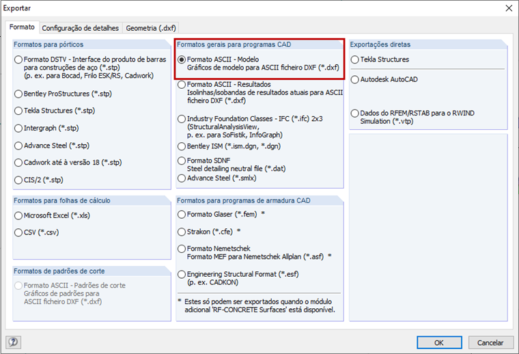519x354 pixels.
Task: Choose Autodesk AutoCAD direct export
Action: click(x=354, y=79)
